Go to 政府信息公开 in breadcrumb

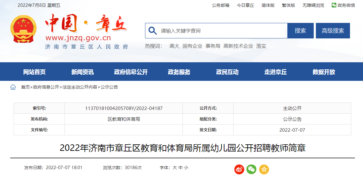46,87
